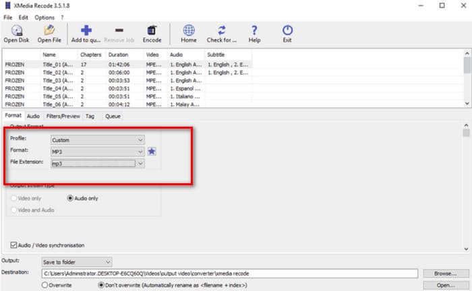Image resolution: width=472 pixels, height=291 pixels.
Task: Click the Destination path field
Action: tap(230, 273)
